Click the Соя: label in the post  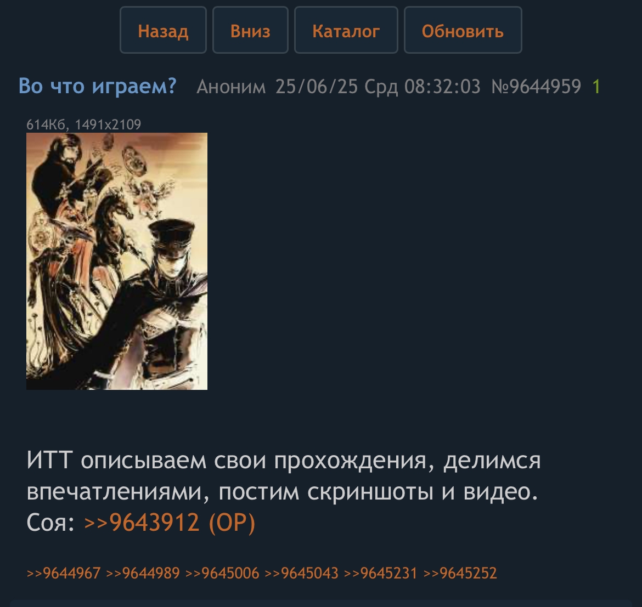tap(50, 523)
